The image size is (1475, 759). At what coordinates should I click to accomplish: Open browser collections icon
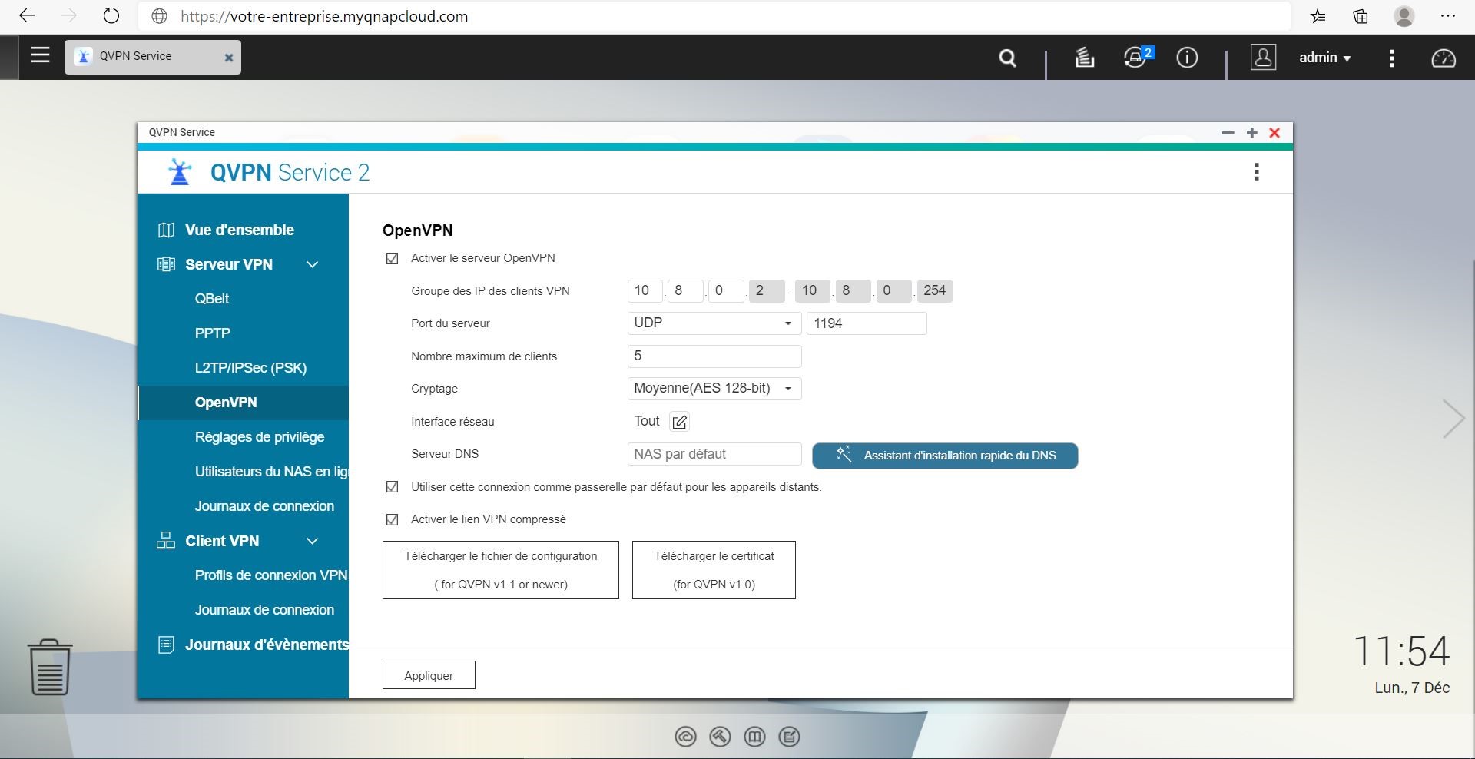(x=1361, y=16)
